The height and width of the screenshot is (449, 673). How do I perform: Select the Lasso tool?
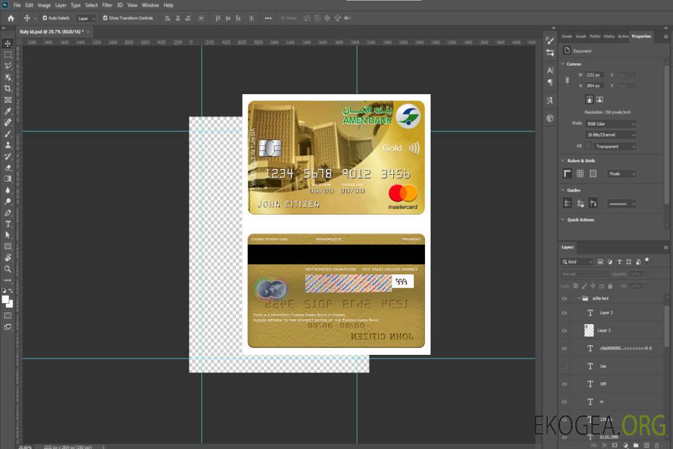click(x=7, y=65)
